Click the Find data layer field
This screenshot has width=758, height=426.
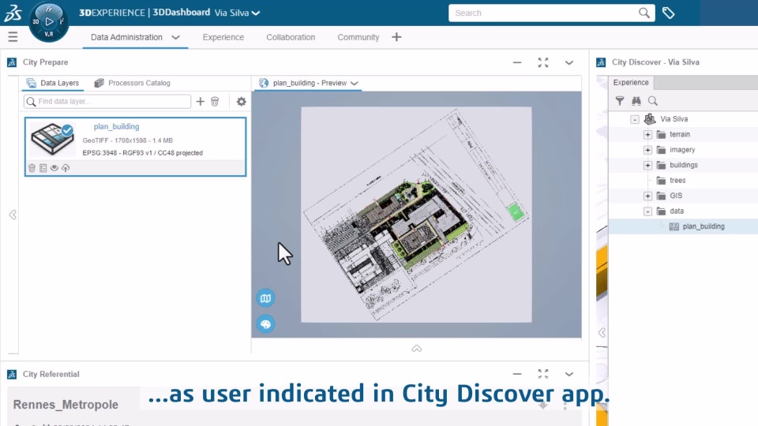pyautogui.click(x=107, y=102)
